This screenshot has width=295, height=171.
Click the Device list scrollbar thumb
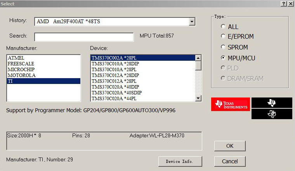pyautogui.click(x=198, y=66)
